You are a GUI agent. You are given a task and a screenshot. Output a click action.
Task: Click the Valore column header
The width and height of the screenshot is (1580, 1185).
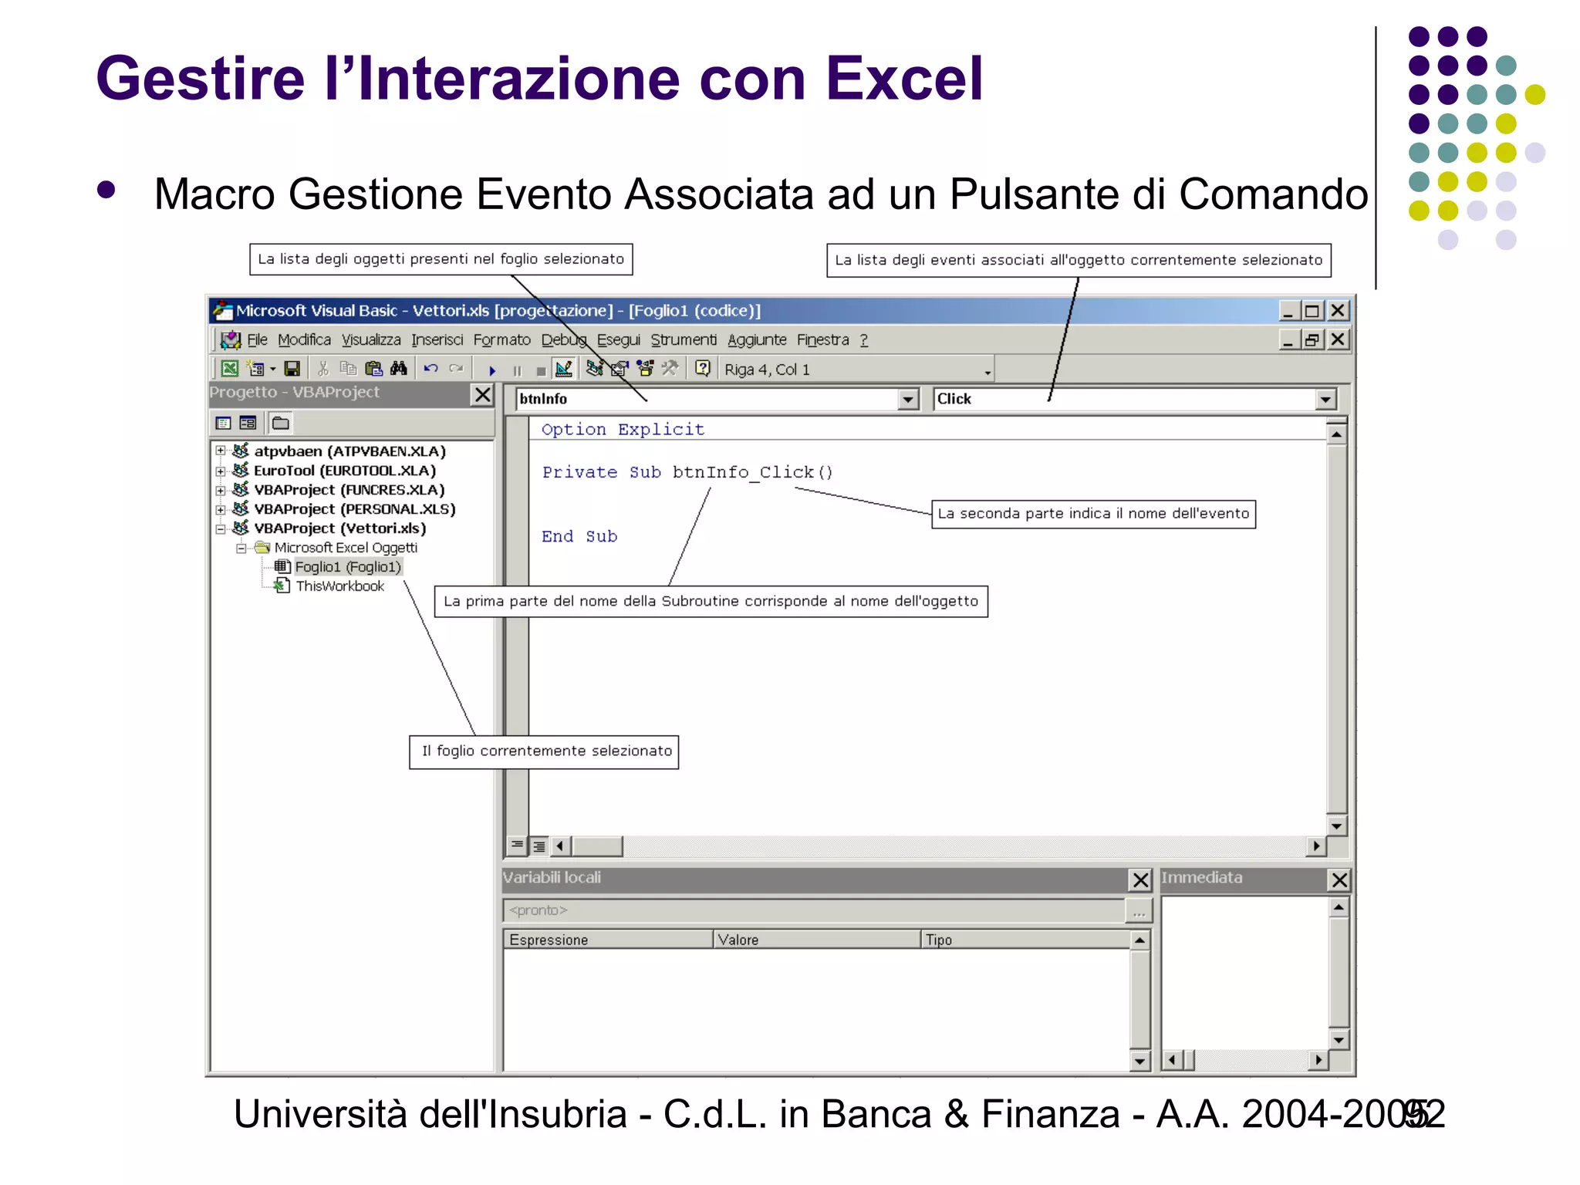point(816,939)
